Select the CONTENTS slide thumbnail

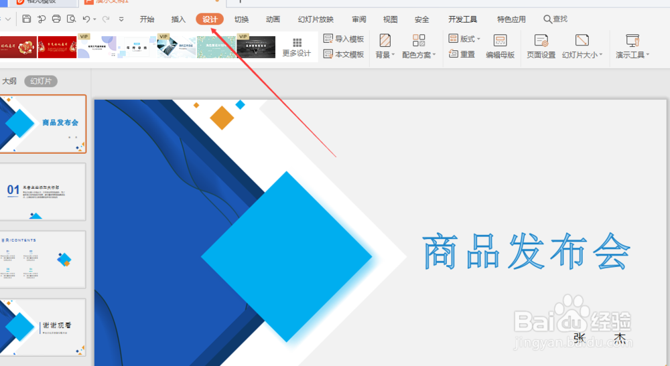click(x=43, y=260)
